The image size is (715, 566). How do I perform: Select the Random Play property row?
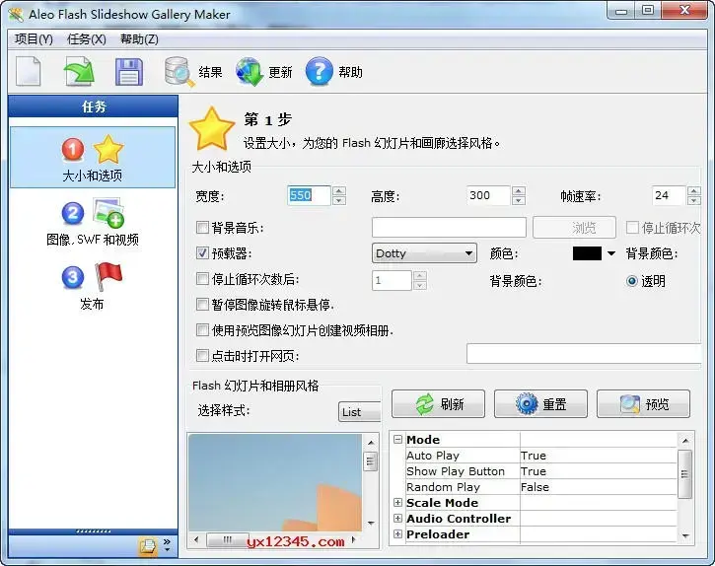tap(540, 487)
